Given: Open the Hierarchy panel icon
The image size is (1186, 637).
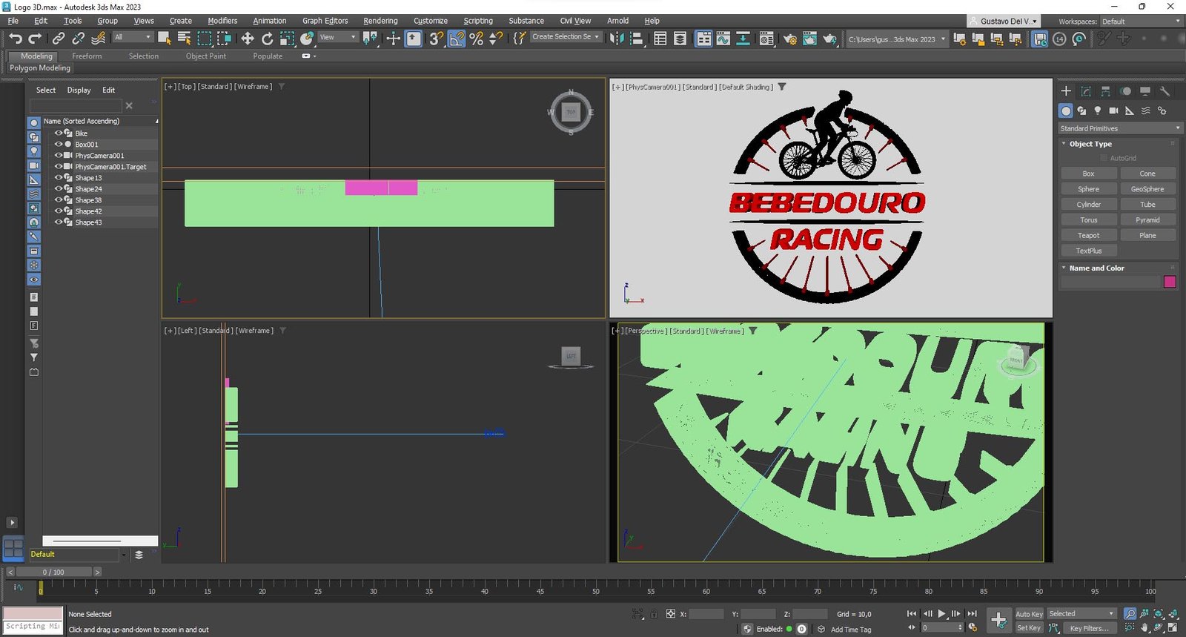Looking at the screenshot, I should point(1105,91).
